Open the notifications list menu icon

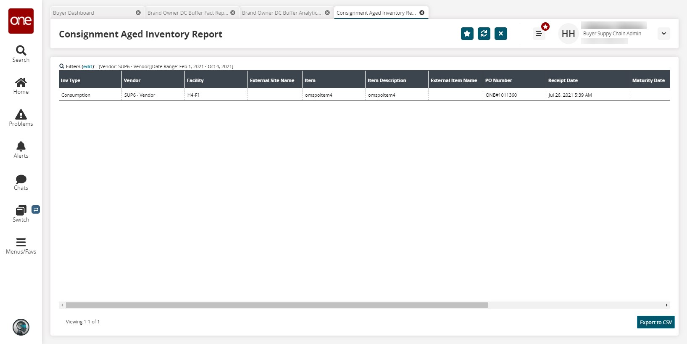[x=539, y=34]
